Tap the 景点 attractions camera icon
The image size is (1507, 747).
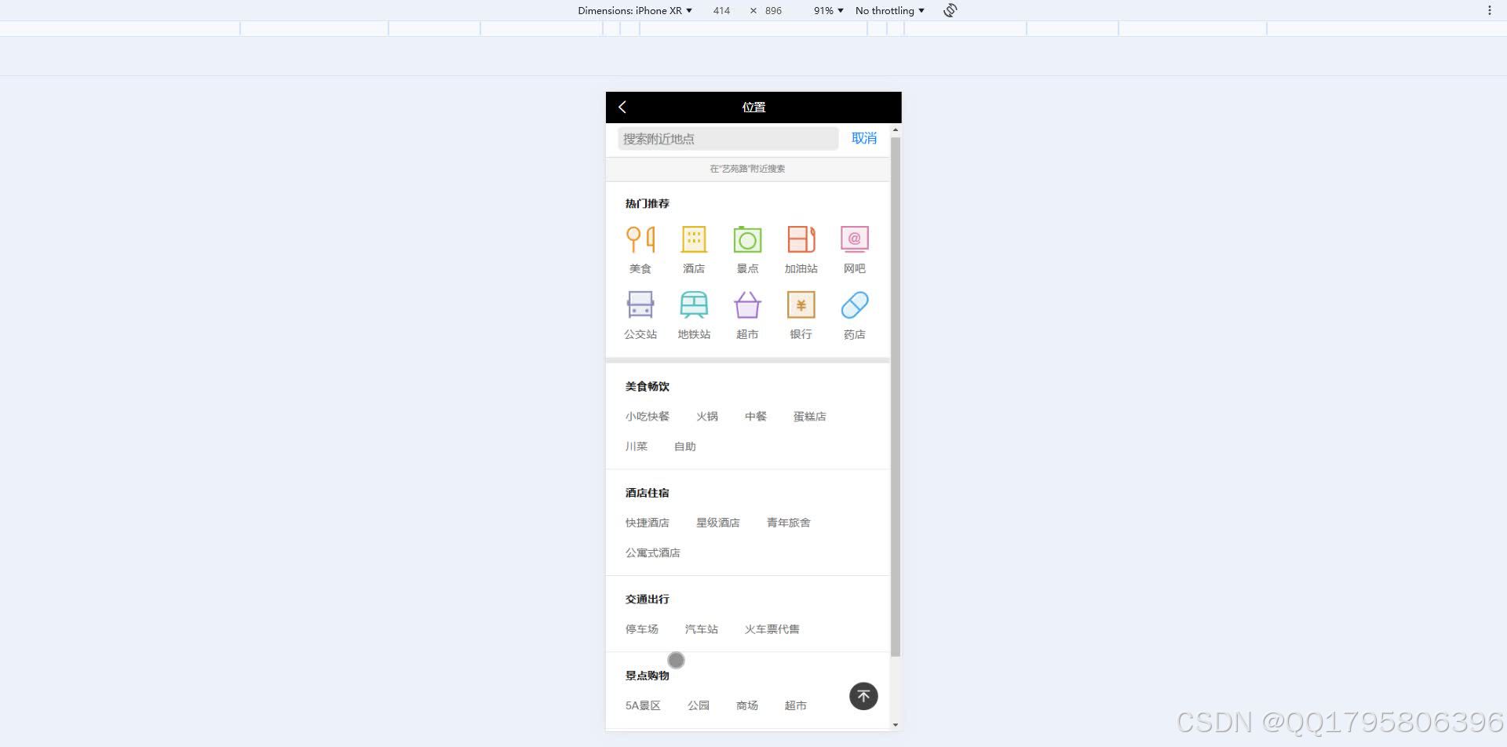coord(747,239)
